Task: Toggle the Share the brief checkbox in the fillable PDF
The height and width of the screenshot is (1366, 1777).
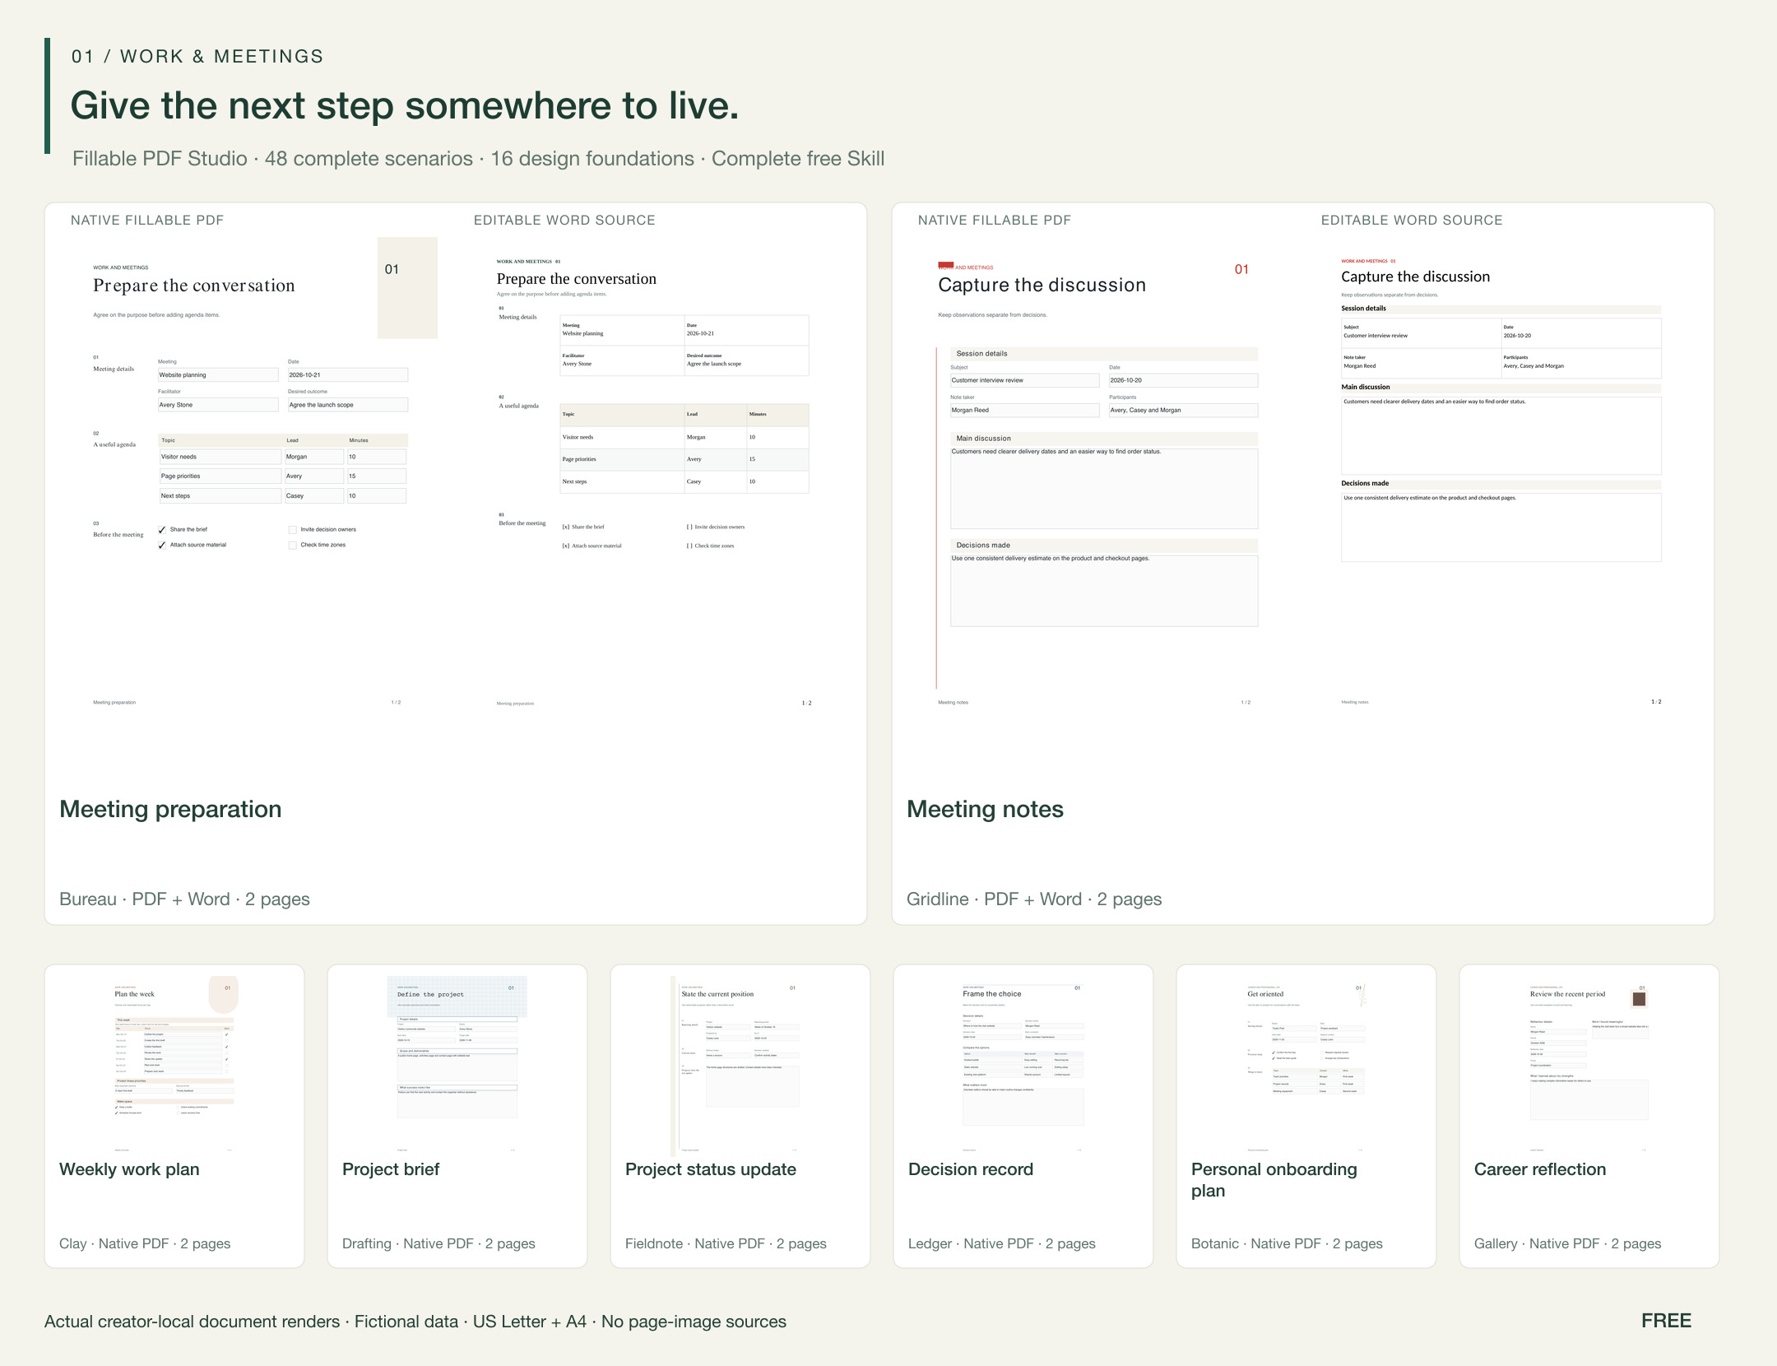Action: 162,530
